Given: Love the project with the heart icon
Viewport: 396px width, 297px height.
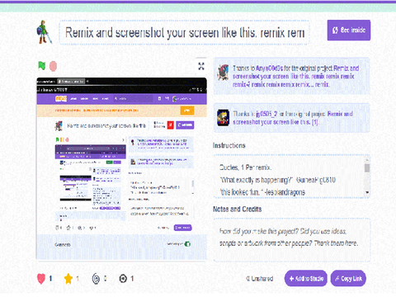Looking at the screenshot, I should 41,279.
